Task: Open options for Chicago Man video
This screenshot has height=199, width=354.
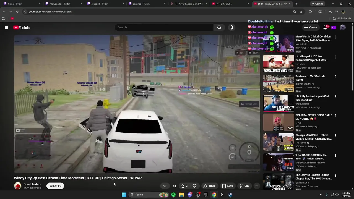Action: point(336,136)
